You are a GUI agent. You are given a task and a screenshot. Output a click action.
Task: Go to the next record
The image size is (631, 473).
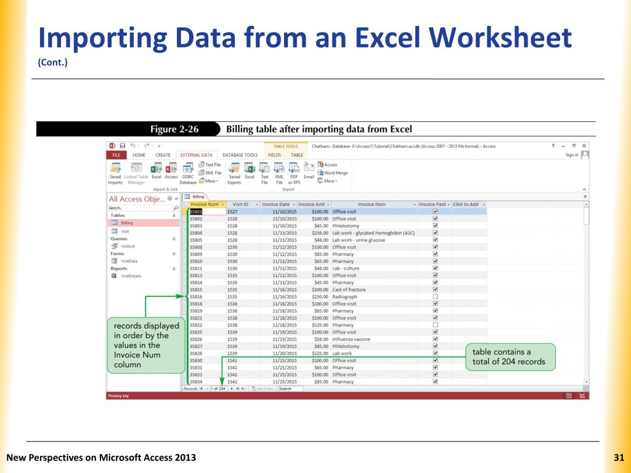232,389
